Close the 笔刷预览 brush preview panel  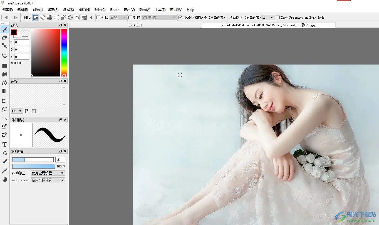click(x=65, y=120)
